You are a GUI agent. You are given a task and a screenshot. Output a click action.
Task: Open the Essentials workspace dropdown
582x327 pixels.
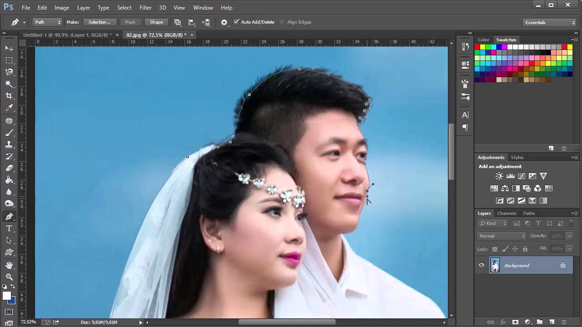(x=550, y=22)
